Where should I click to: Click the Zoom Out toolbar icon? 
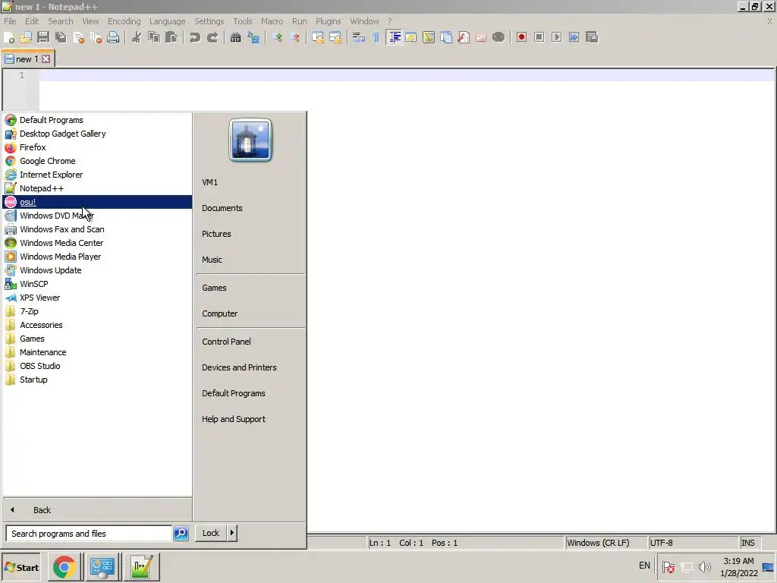point(295,38)
